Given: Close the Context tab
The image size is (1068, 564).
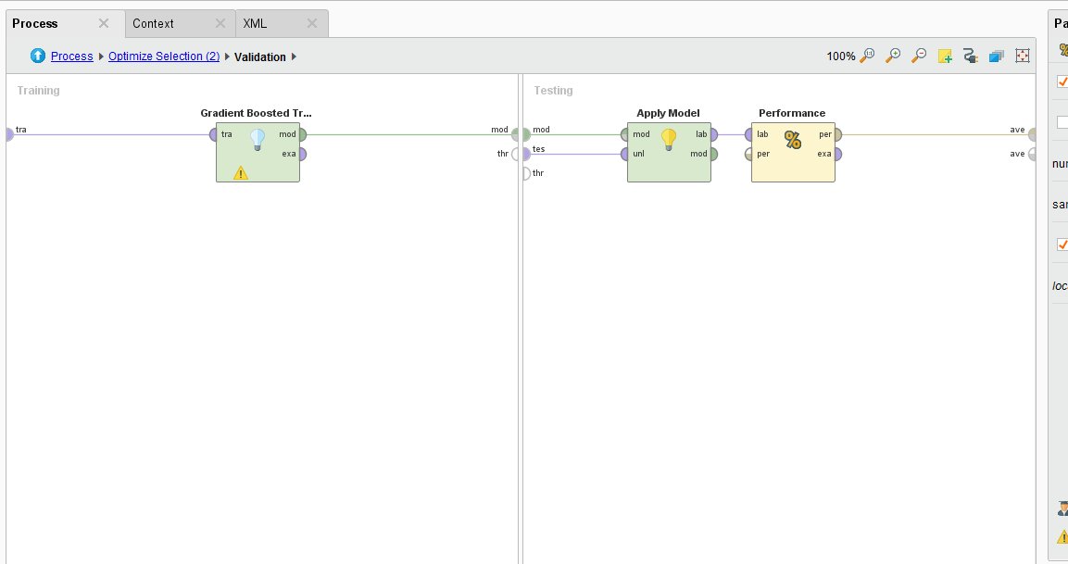Looking at the screenshot, I should point(220,23).
